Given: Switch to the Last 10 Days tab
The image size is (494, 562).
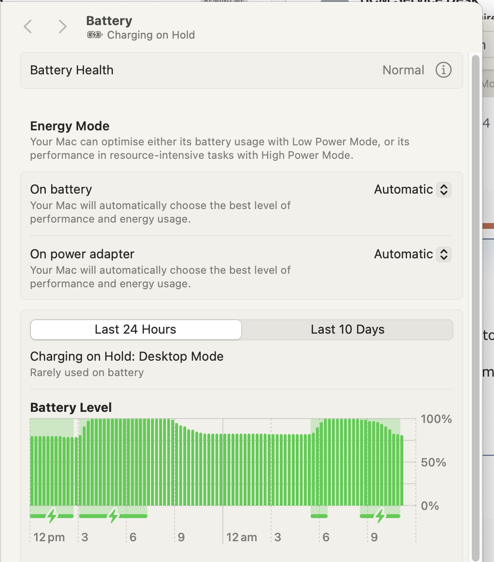Looking at the screenshot, I should coord(347,329).
